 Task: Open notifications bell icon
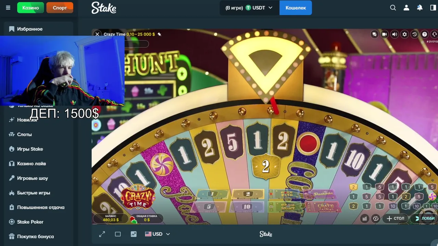pyautogui.click(x=420, y=8)
